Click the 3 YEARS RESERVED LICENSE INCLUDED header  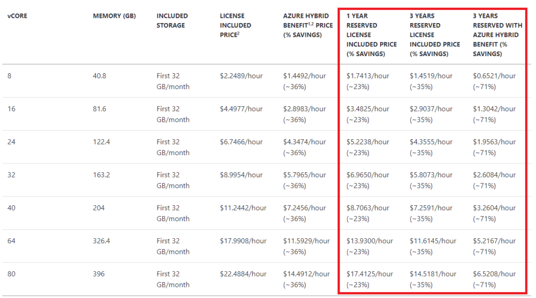pos(434,35)
